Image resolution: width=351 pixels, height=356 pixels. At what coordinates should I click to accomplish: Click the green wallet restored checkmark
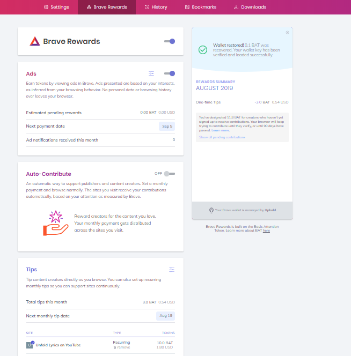click(x=203, y=50)
